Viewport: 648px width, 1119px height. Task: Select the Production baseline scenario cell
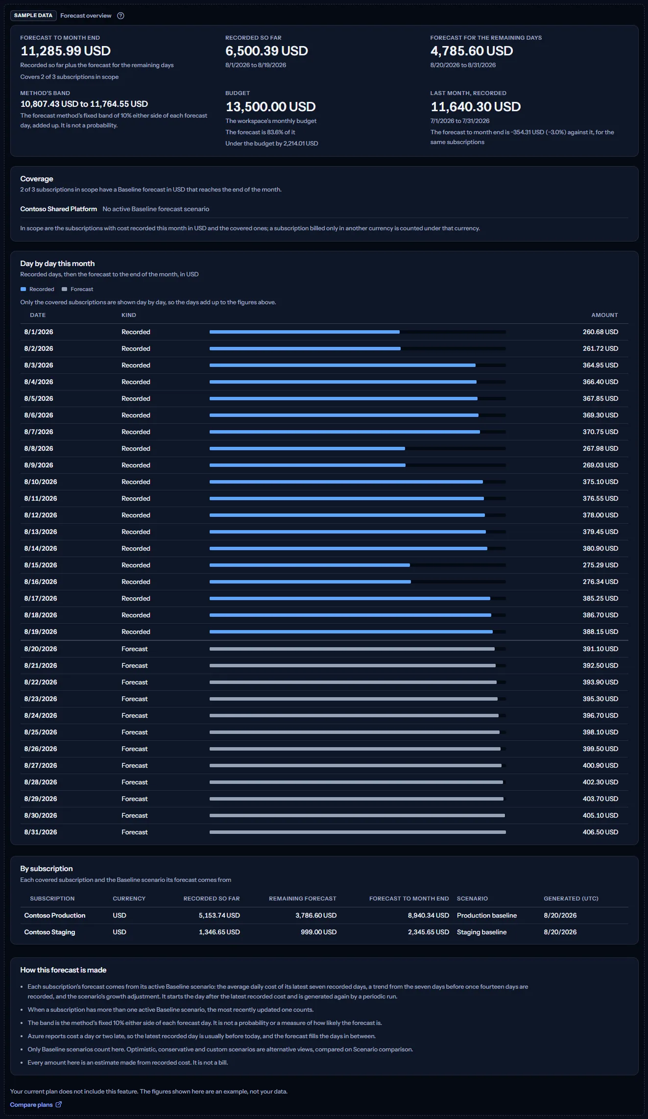487,915
